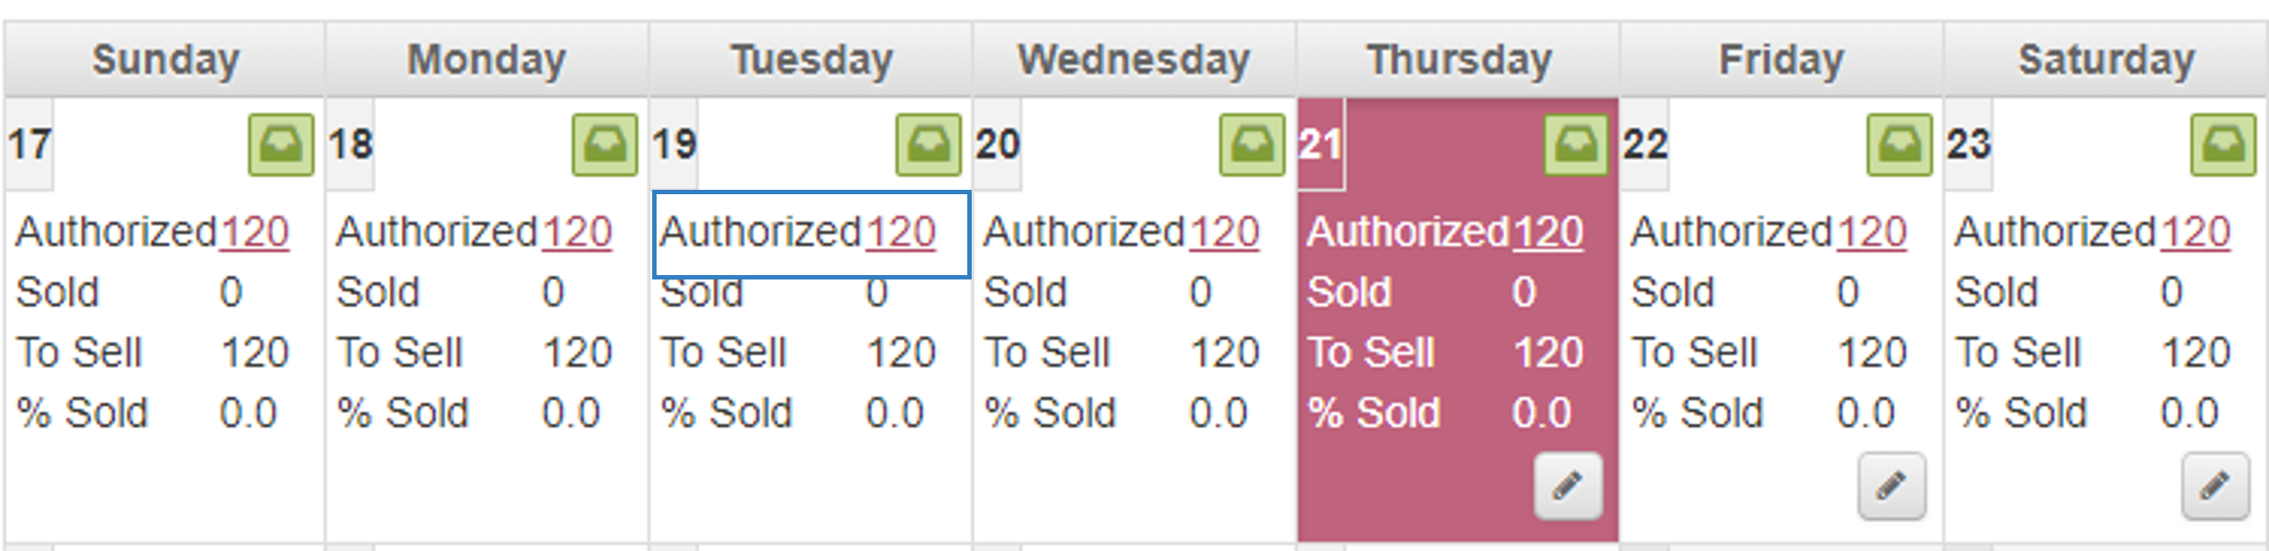This screenshot has height=551, width=2269.
Task: Click the Authorized 120 link for Wednesday 20
Action: click(1225, 233)
